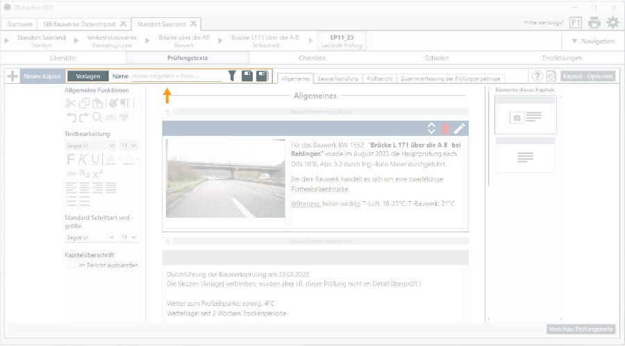625x346 pixels.
Task: Select the Prüfbericht chapter tab
Action: pos(379,78)
